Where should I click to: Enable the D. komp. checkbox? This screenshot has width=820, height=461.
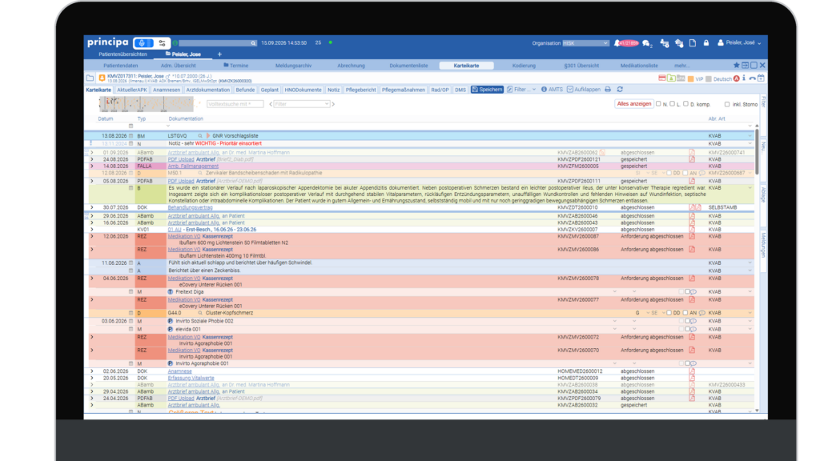pyautogui.click(x=685, y=104)
